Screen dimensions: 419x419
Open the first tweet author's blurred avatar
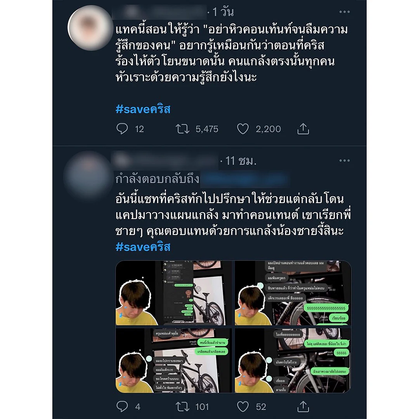click(x=90, y=28)
